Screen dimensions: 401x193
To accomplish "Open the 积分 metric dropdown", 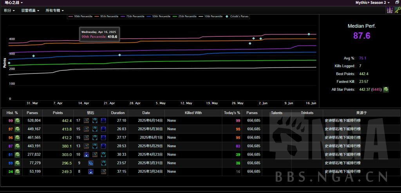I will point(9,11).
